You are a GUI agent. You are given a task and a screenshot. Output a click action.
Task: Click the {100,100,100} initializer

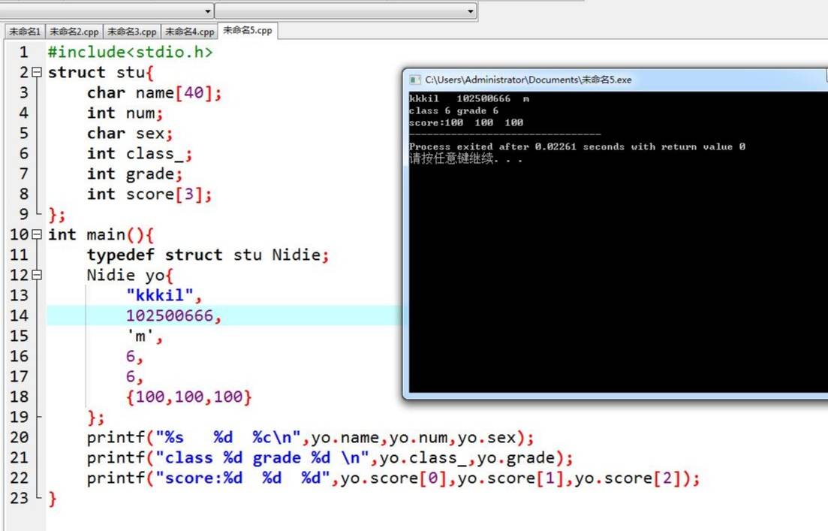(x=189, y=397)
